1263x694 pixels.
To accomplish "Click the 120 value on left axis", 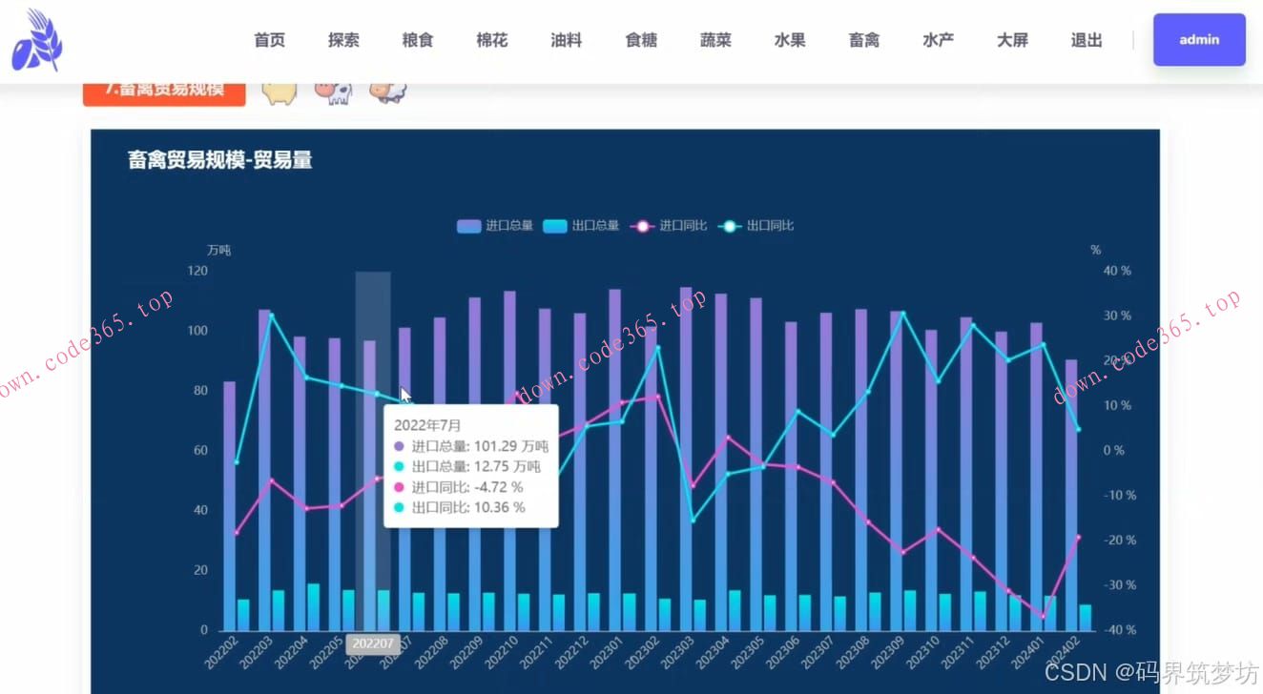I will (197, 271).
